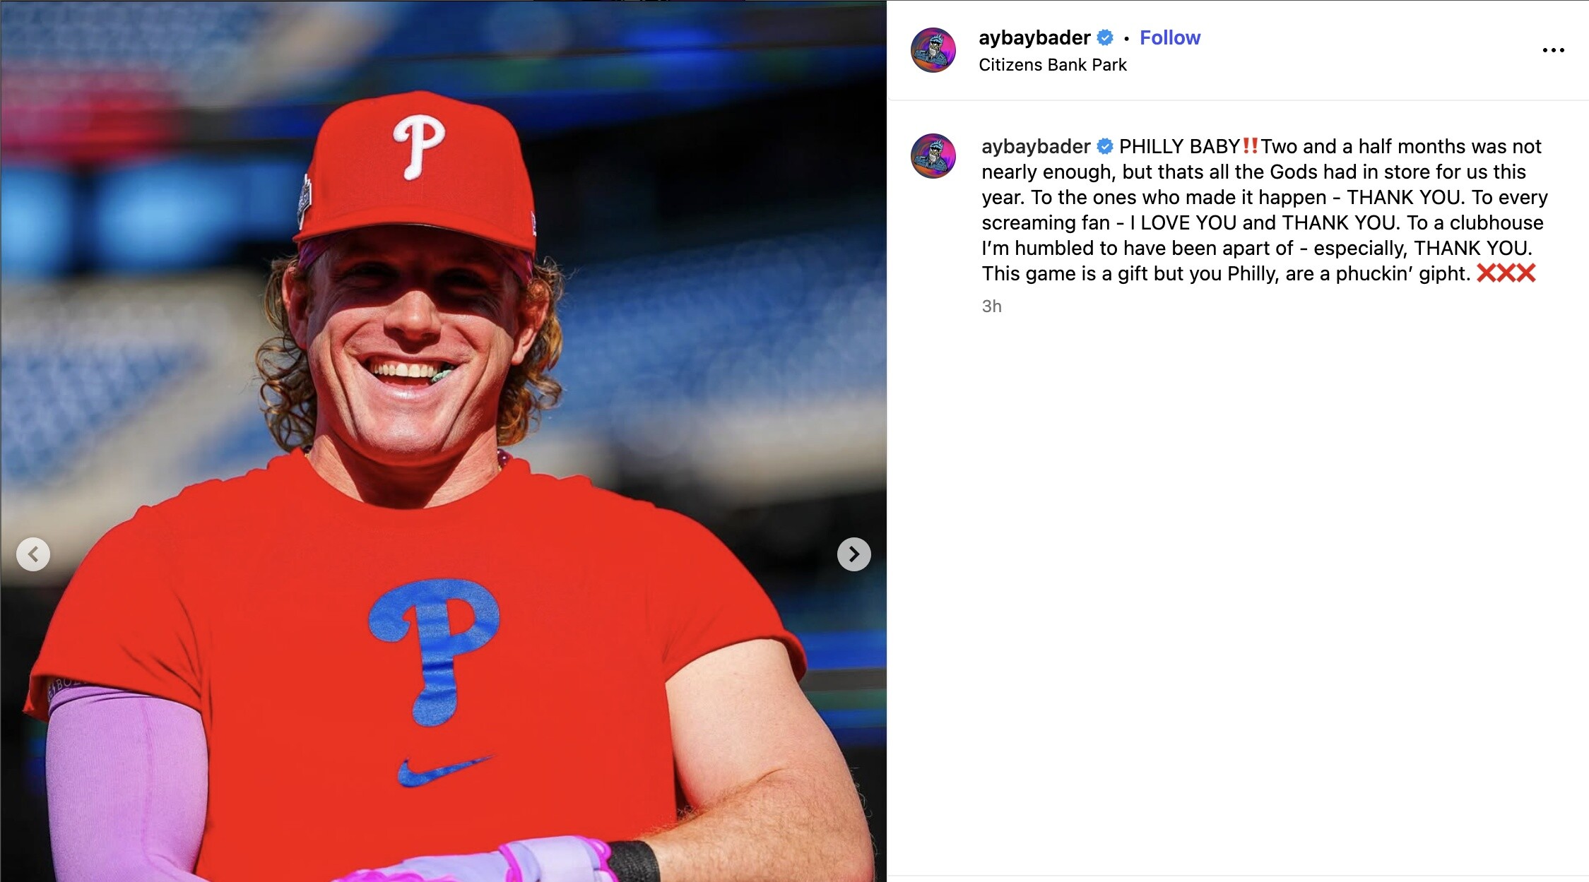Image resolution: width=1589 pixels, height=882 pixels.
Task: Click the red XXX emojis ending caption
Action: pos(1506,273)
